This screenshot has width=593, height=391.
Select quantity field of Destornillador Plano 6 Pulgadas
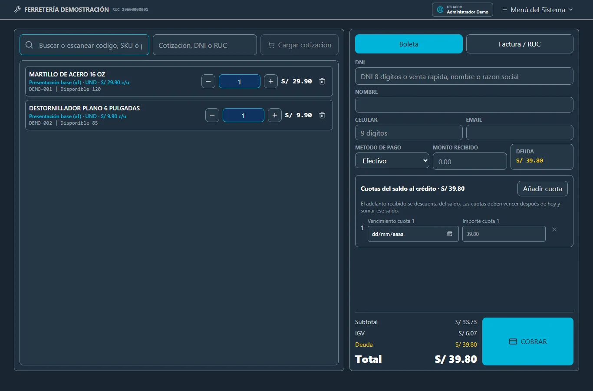[244, 115]
